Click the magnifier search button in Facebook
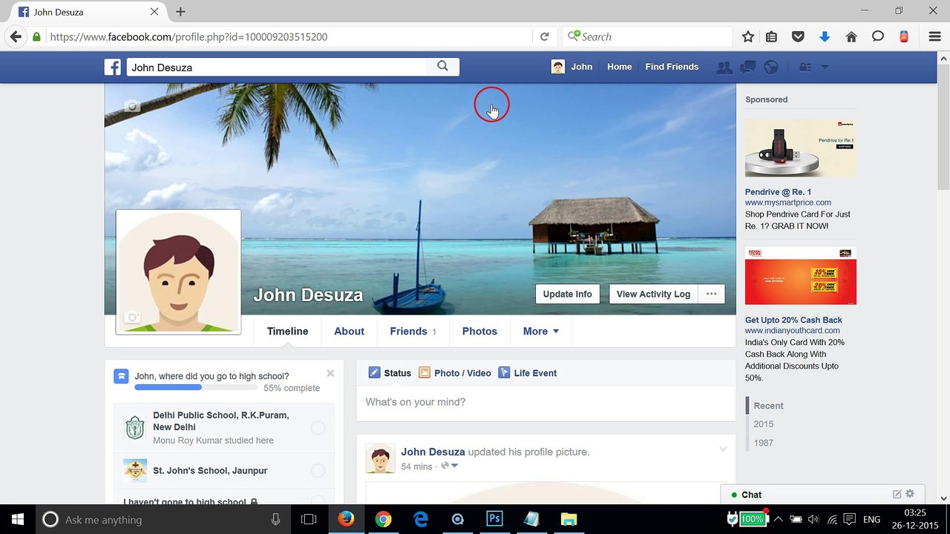950x534 pixels. [442, 67]
